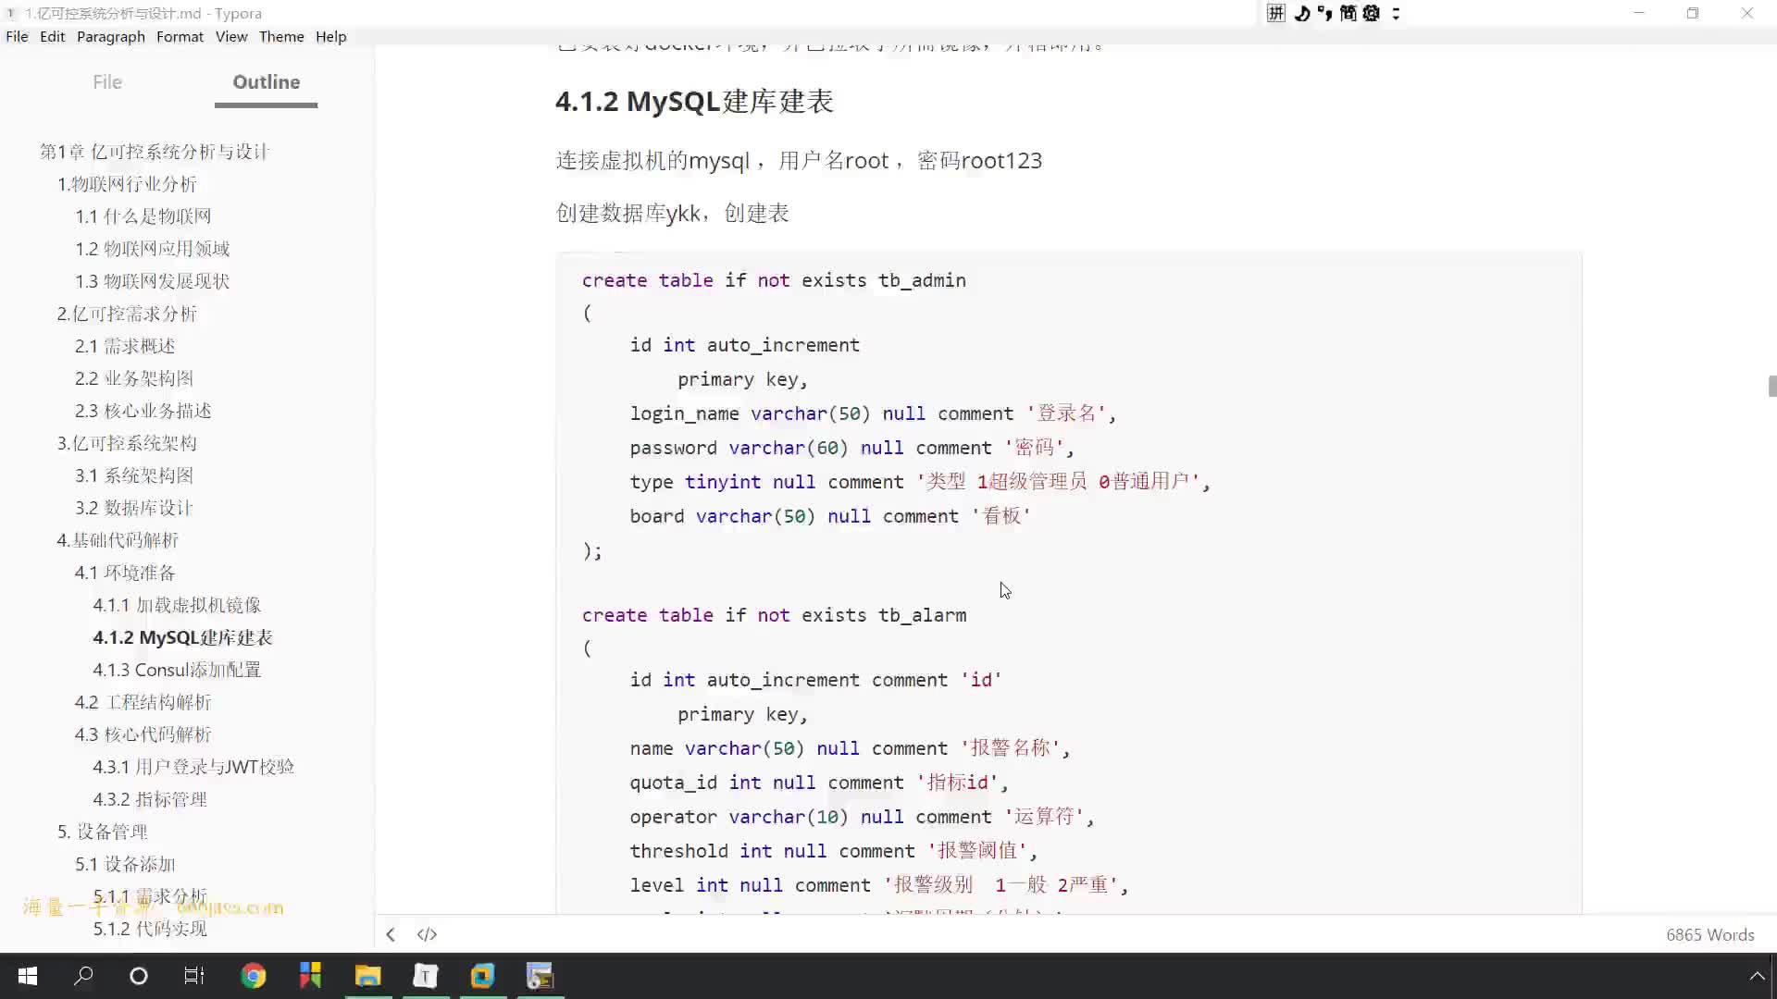Jump to 3.2 数据库设计 in outline
Screen dimensions: 1777x999
click(134, 508)
